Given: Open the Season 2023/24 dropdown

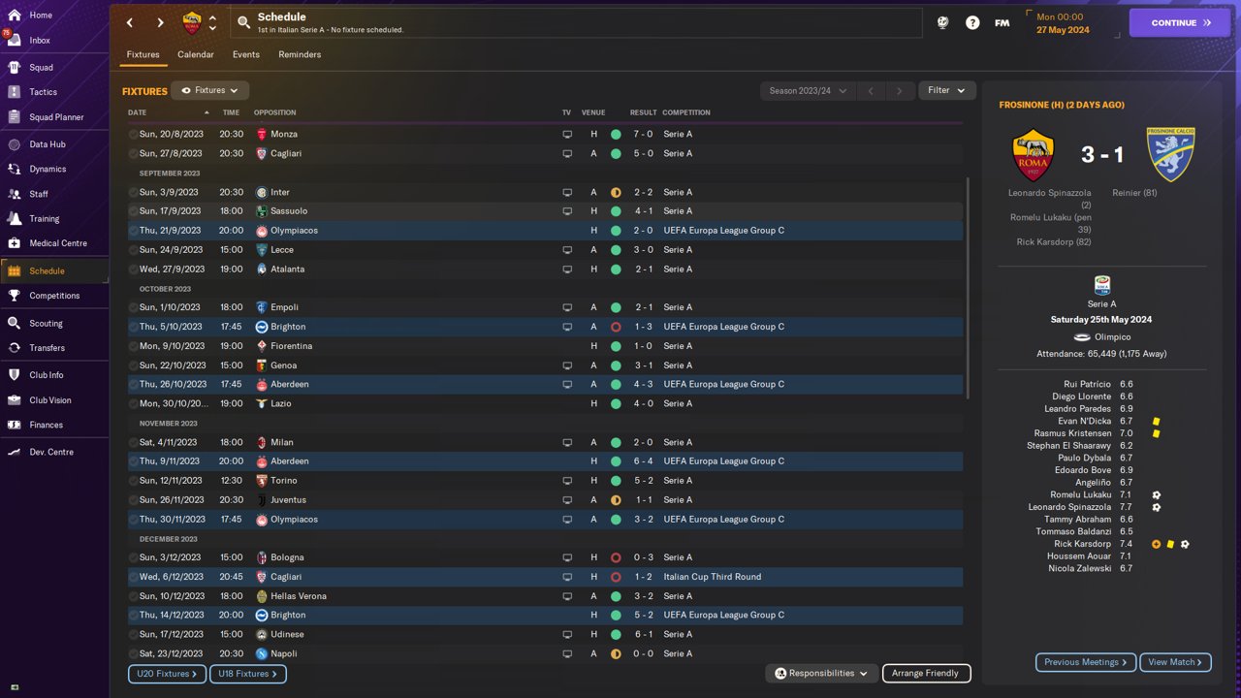Looking at the screenshot, I should point(809,91).
